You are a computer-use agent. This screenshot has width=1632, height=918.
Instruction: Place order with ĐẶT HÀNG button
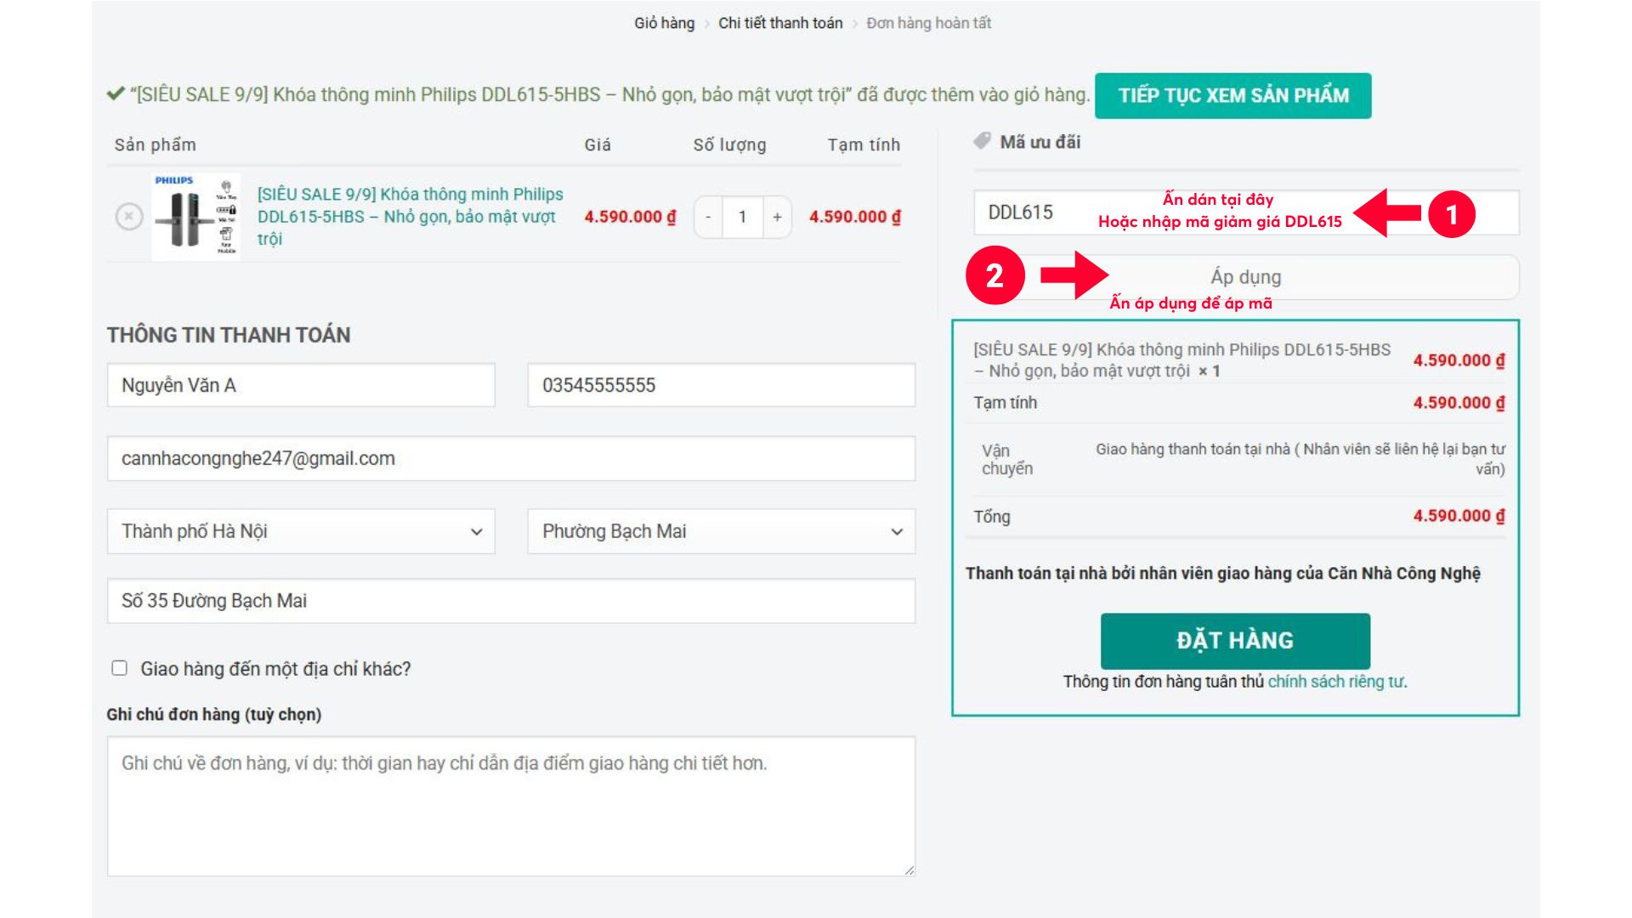coord(1235,641)
